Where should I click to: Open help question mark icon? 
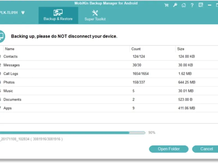tap(192, 5)
